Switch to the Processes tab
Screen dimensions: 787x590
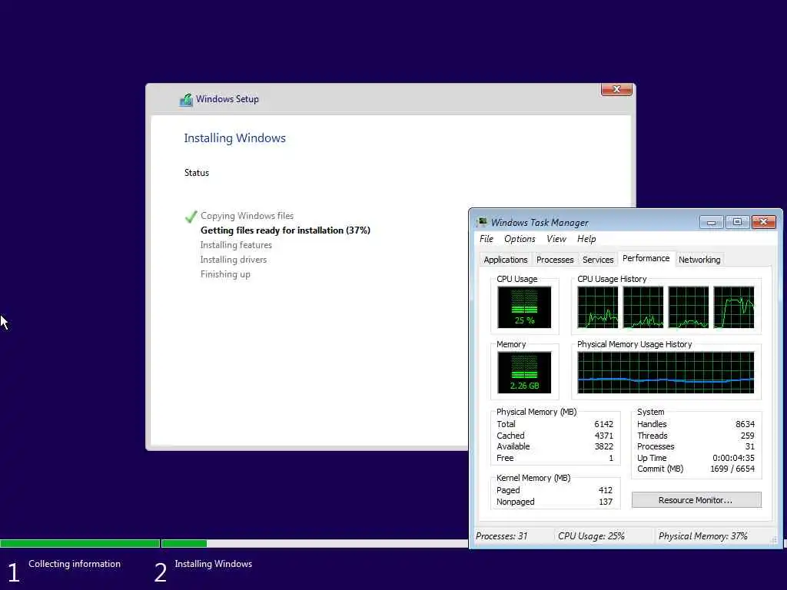pos(555,260)
